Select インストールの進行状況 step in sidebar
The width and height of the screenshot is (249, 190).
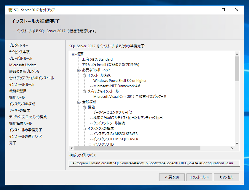click(25, 136)
